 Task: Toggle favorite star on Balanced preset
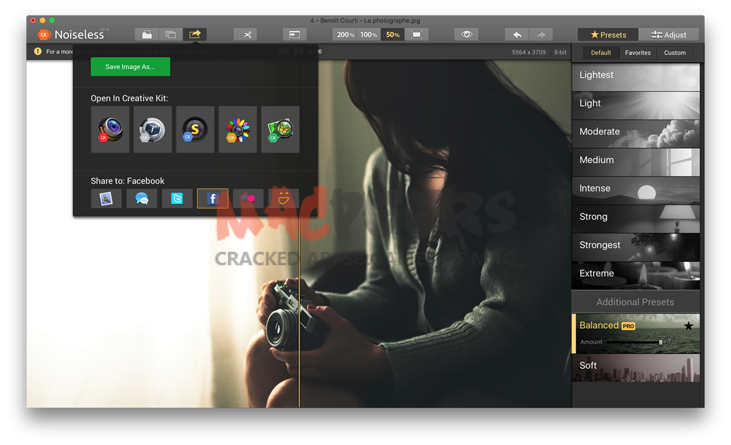(688, 325)
